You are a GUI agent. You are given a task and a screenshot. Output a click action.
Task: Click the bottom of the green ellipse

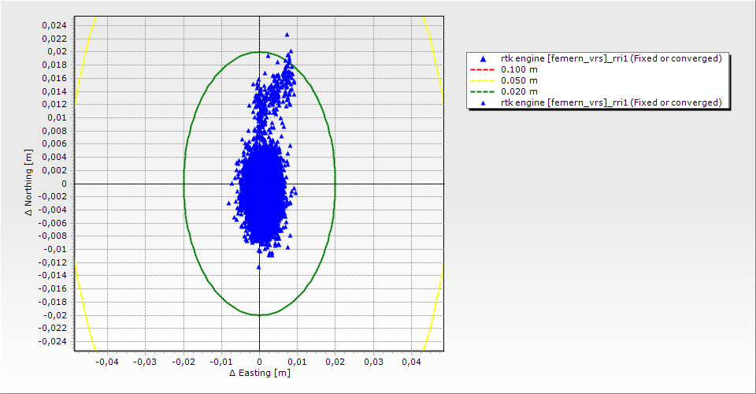259,315
